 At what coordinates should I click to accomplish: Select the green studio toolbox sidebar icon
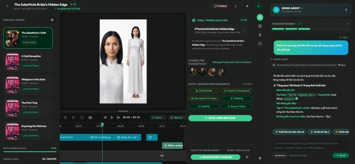tap(260, 17)
